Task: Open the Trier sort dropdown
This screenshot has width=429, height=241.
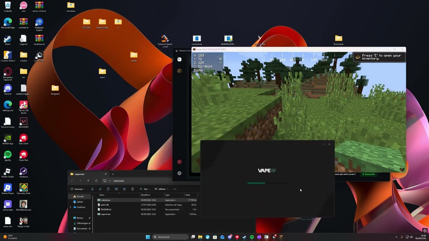Action: pos(145,189)
